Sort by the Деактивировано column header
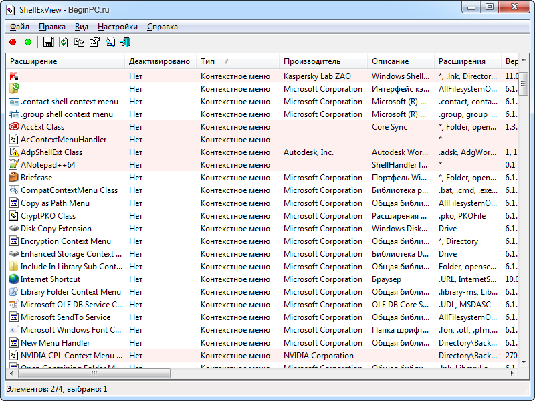 coord(160,61)
